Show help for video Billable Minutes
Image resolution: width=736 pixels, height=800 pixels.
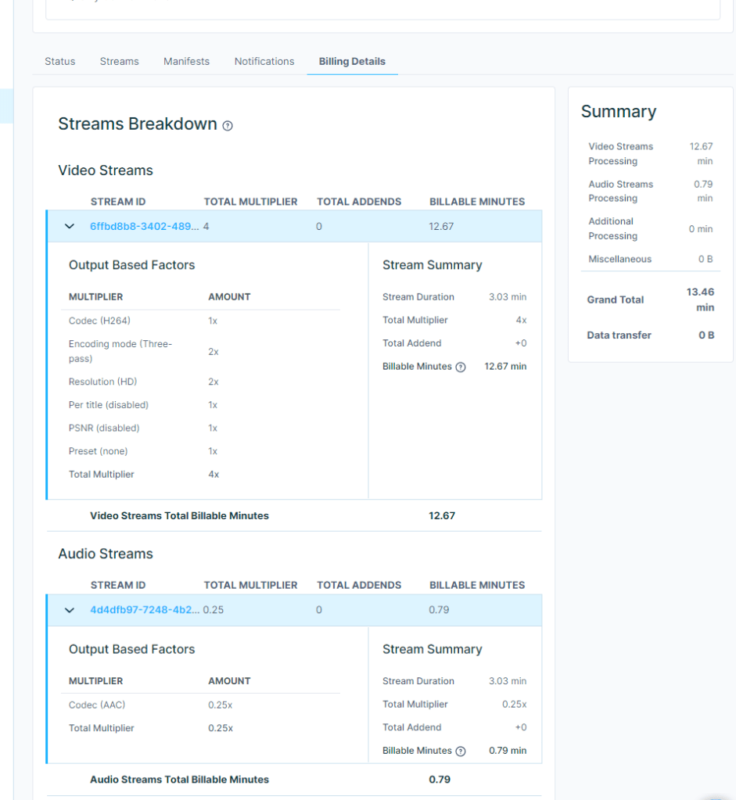tap(461, 367)
